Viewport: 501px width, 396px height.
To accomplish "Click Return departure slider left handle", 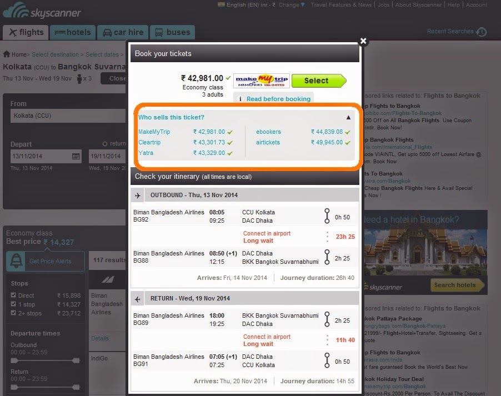I will click(14, 387).
